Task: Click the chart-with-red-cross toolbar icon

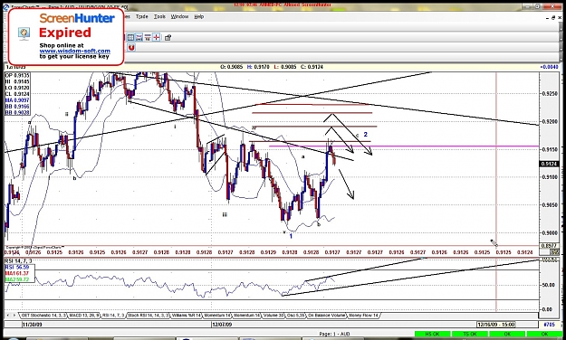Action: (x=139, y=37)
